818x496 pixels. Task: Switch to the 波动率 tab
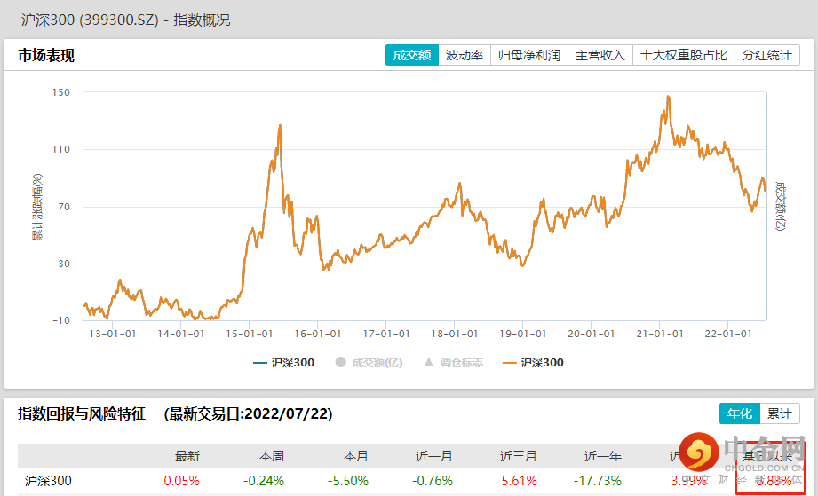(465, 55)
